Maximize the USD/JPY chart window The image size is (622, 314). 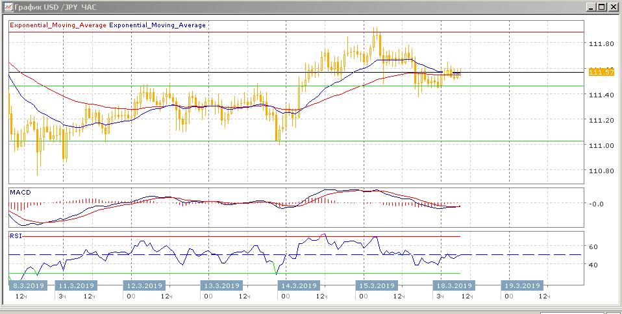pos(603,7)
